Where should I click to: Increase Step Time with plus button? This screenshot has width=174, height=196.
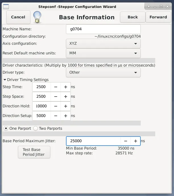(66, 87)
